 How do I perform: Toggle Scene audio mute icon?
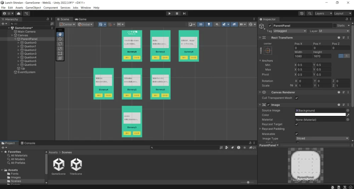coord(217,24)
